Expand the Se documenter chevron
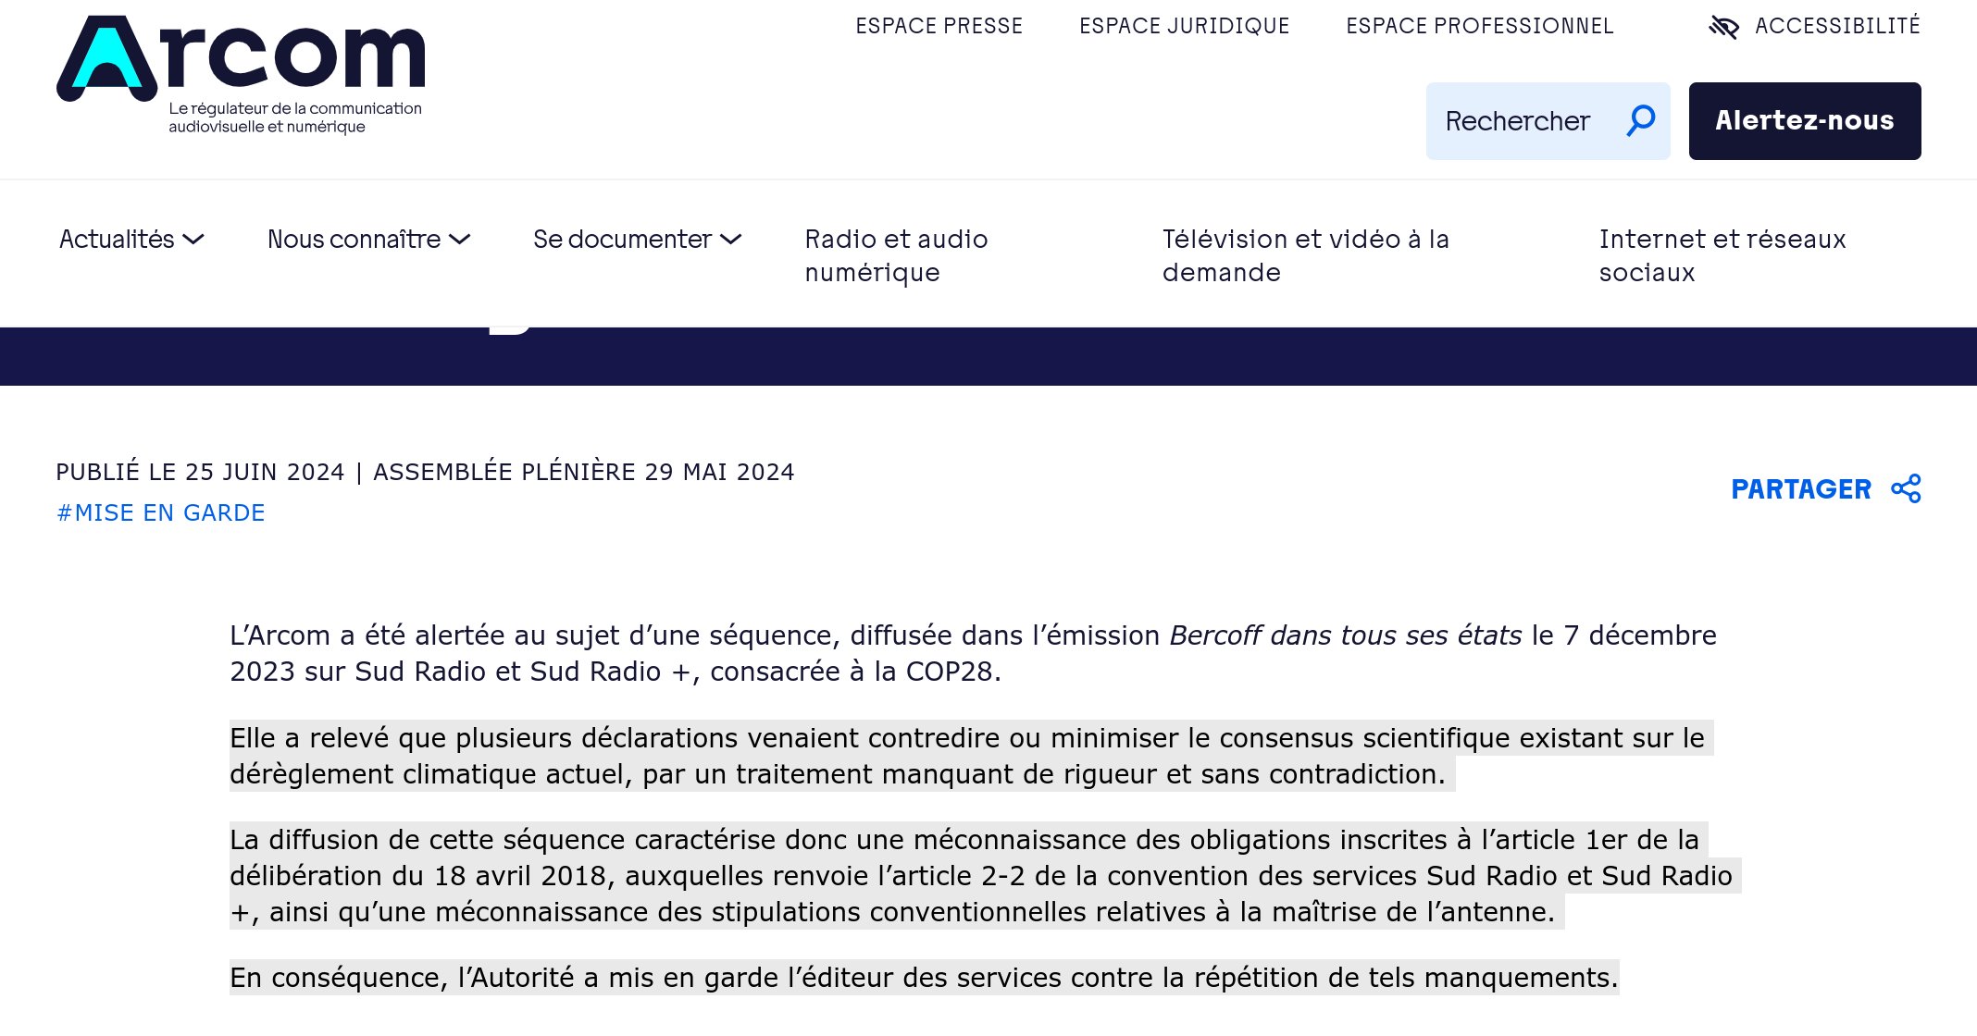1977x1036 pixels. pos(731,240)
